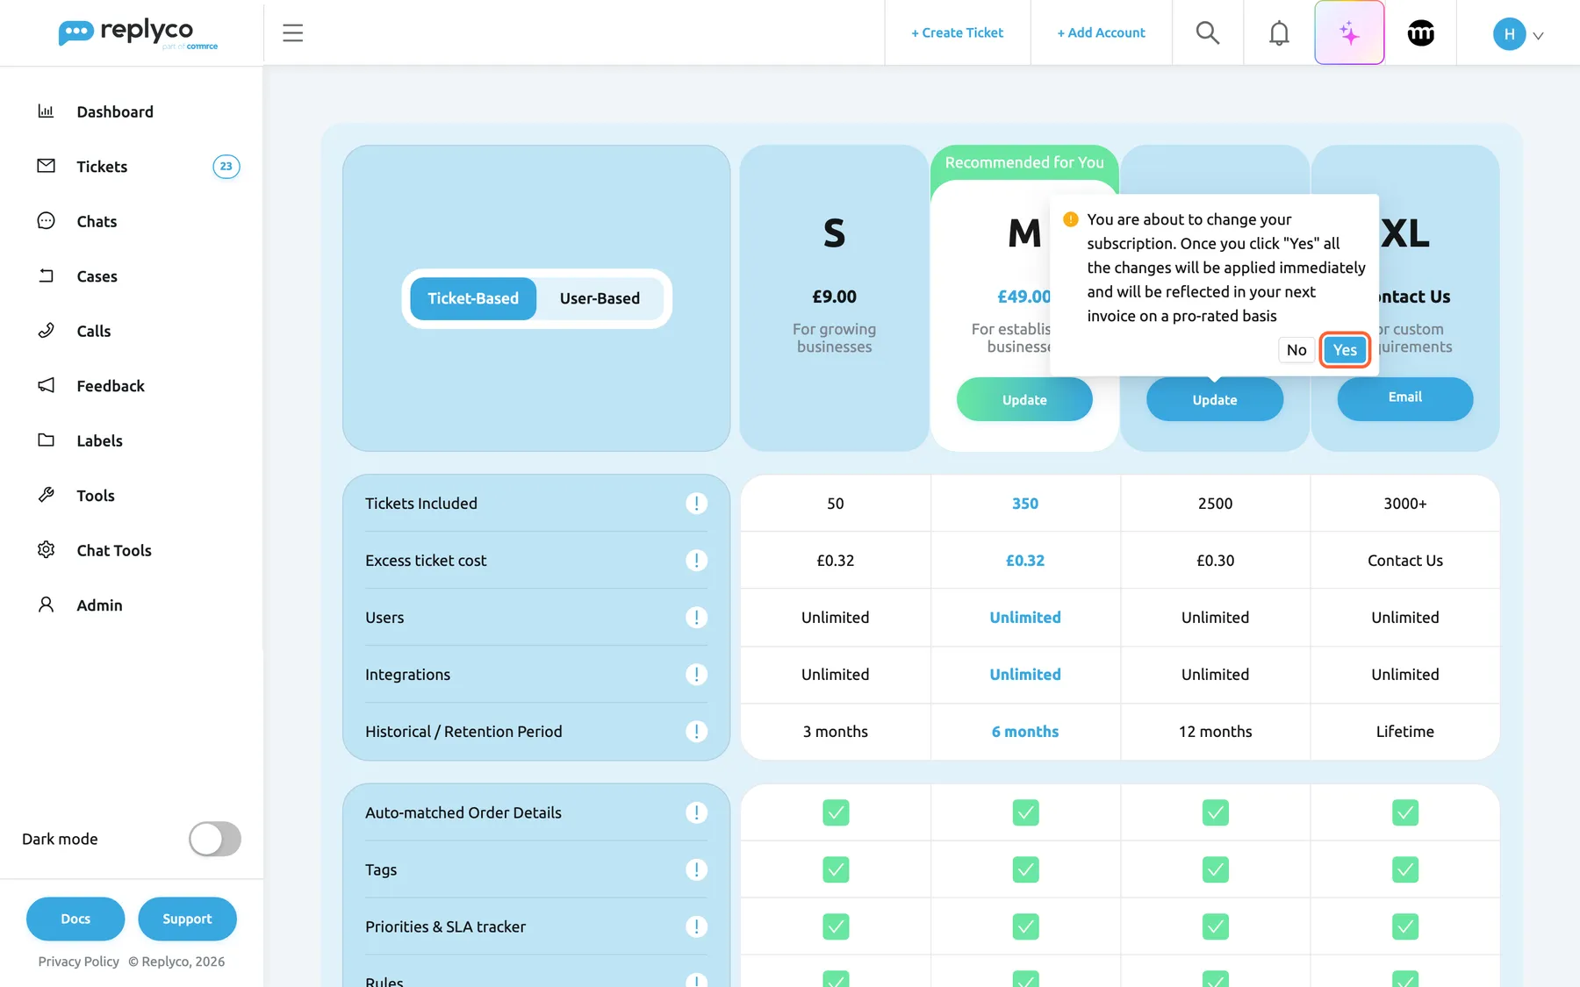
Task: Click + Create Ticket
Action: (x=957, y=33)
